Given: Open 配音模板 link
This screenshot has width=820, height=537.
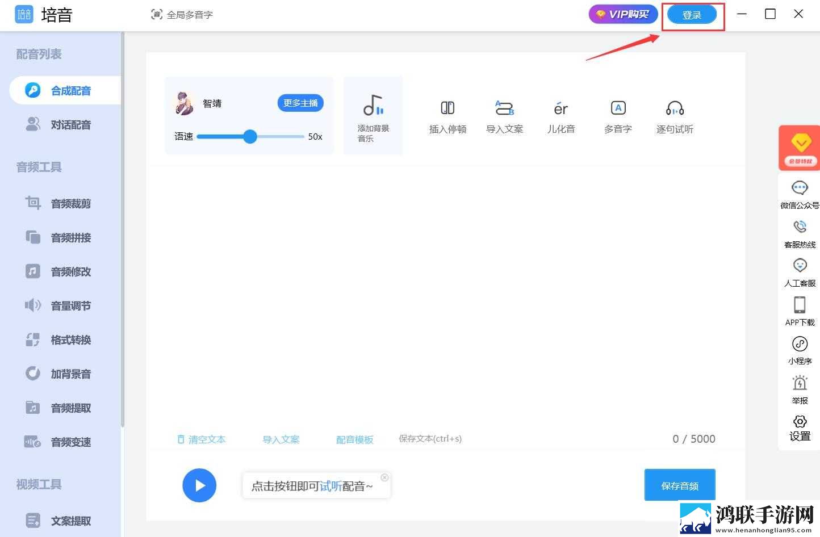Looking at the screenshot, I should click(355, 439).
